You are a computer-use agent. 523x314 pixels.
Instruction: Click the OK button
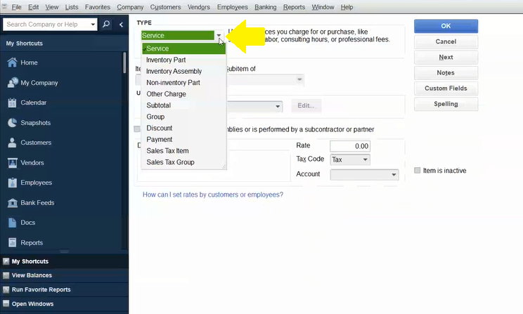coord(446,26)
